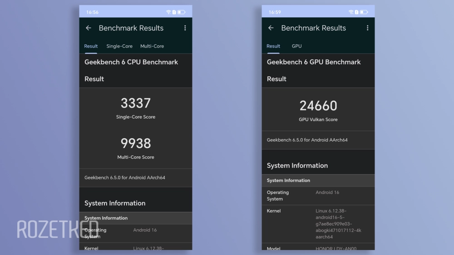Viewport: 454px width, 255px height.
Task: Tap the battery icon in the 16:59 status bar
Action: pos(364,12)
